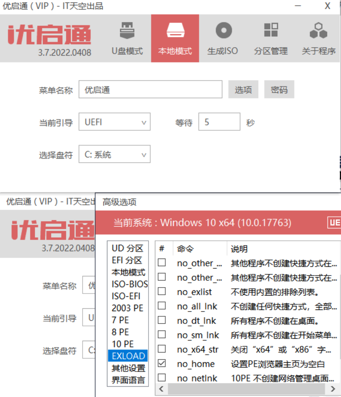
Task: Open the U盘模式 USB drive mode
Action: [127, 38]
